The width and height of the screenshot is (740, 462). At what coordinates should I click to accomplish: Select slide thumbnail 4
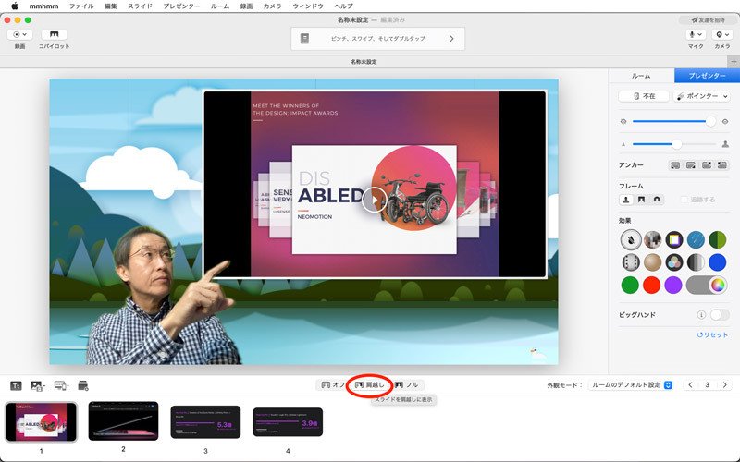pos(288,422)
